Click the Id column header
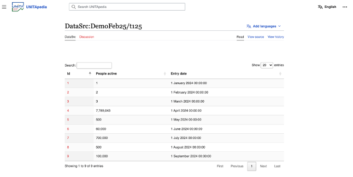The height and width of the screenshot is (177, 353). click(x=79, y=74)
